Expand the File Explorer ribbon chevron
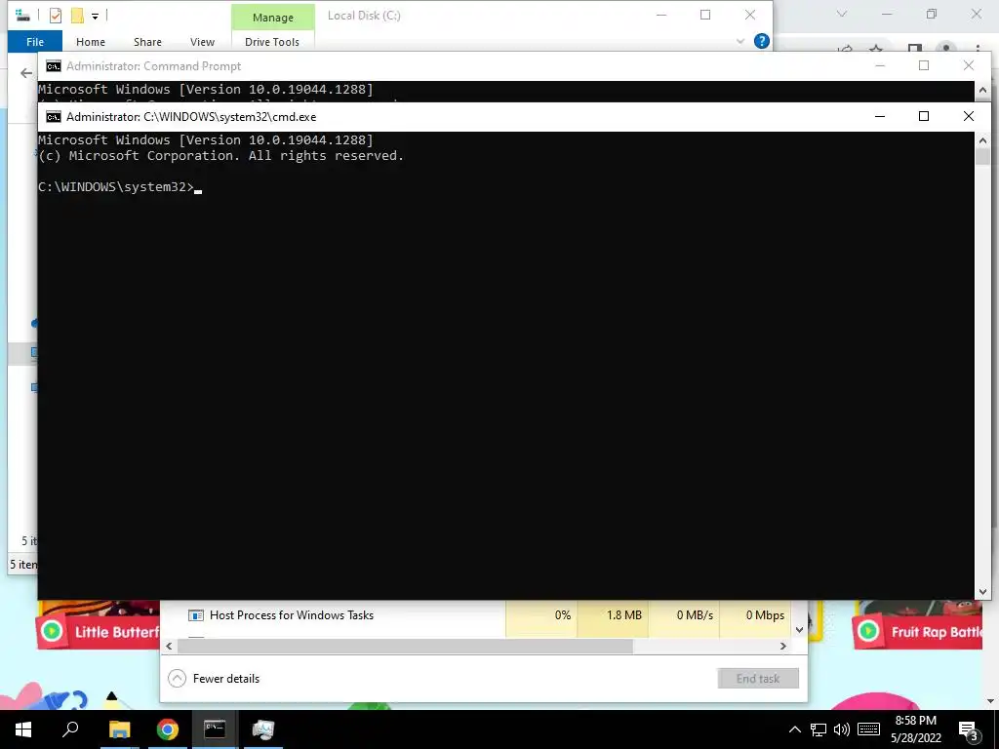999x749 pixels. click(739, 41)
